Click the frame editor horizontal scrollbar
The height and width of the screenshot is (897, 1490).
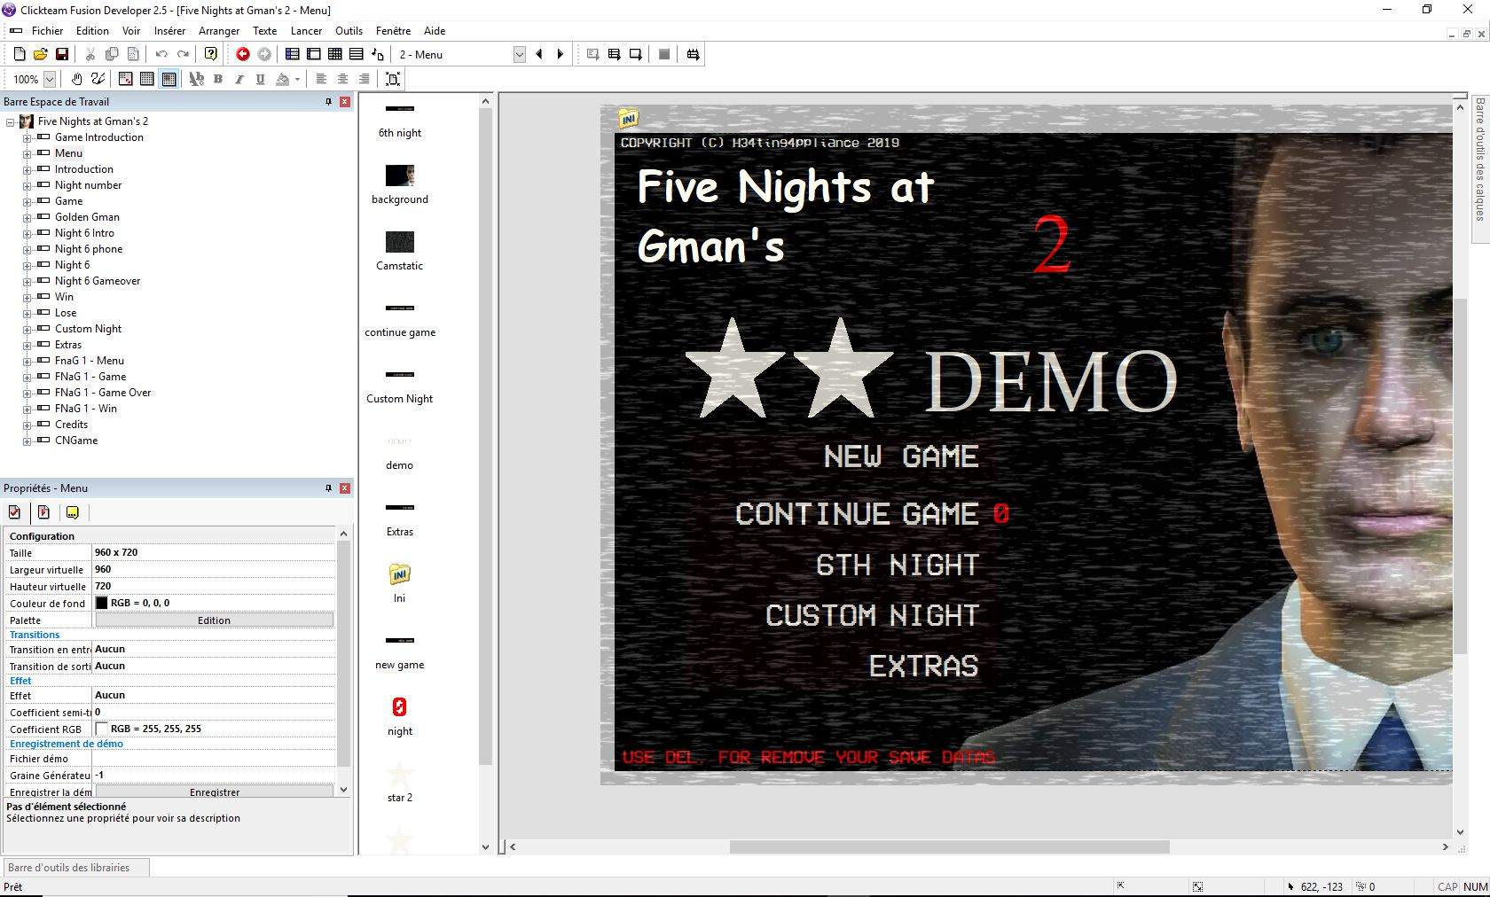pos(949,847)
